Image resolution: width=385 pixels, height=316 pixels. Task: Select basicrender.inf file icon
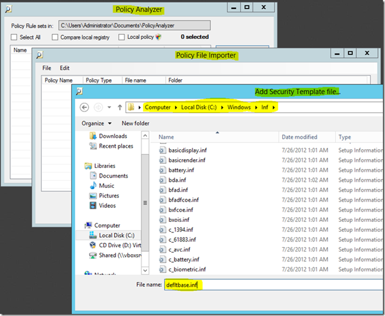coord(162,160)
